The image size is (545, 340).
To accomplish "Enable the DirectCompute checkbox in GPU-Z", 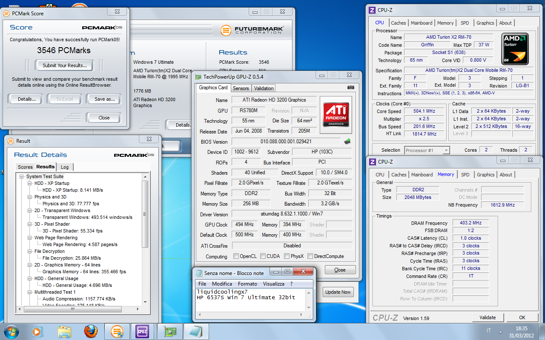I will point(310,256).
